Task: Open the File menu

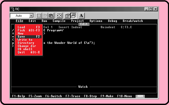Action: tap(19, 21)
